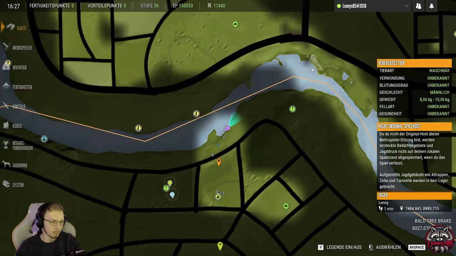Click the Nicht Original-Spielhost header
The width and height of the screenshot is (456, 256).
414,126
